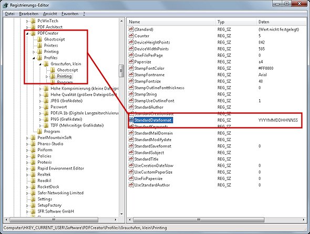Screen dimensions: 310x234
Task: Click the RocketDock folder icon
Action: pyautogui.click(x=33, y=187)
